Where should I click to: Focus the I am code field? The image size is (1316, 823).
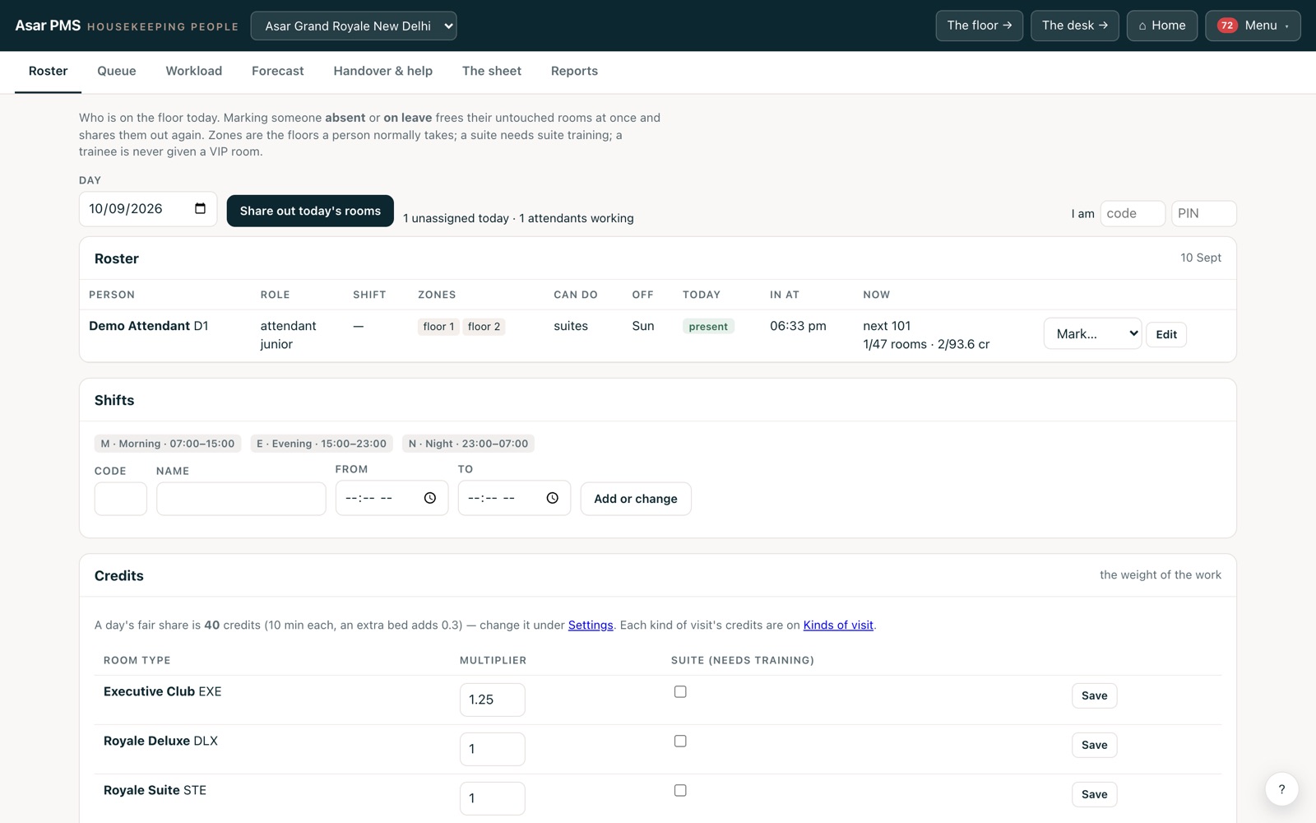(x=1133, y=213)
